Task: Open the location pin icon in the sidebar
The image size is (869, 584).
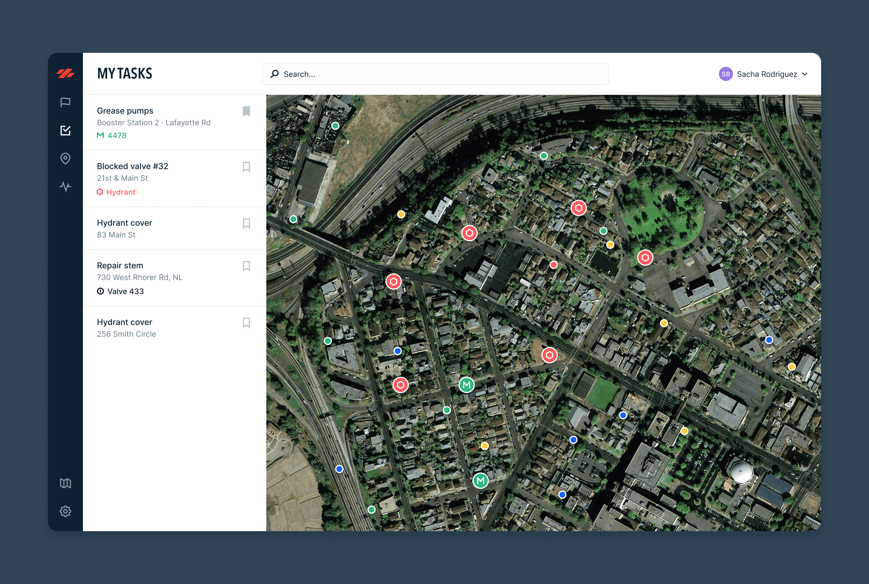Action: [65, 159]
